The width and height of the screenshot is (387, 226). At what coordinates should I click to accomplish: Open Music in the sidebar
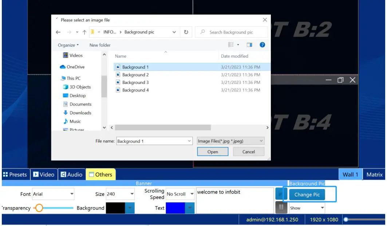point(72,121)
